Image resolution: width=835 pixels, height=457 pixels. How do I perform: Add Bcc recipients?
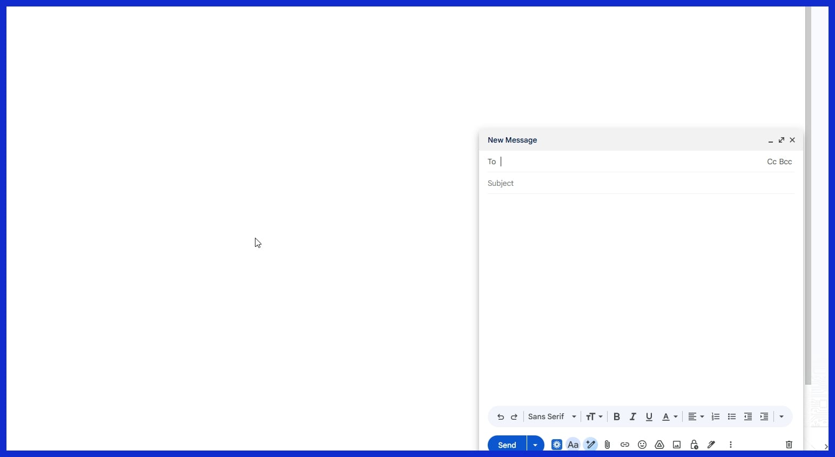786,162
